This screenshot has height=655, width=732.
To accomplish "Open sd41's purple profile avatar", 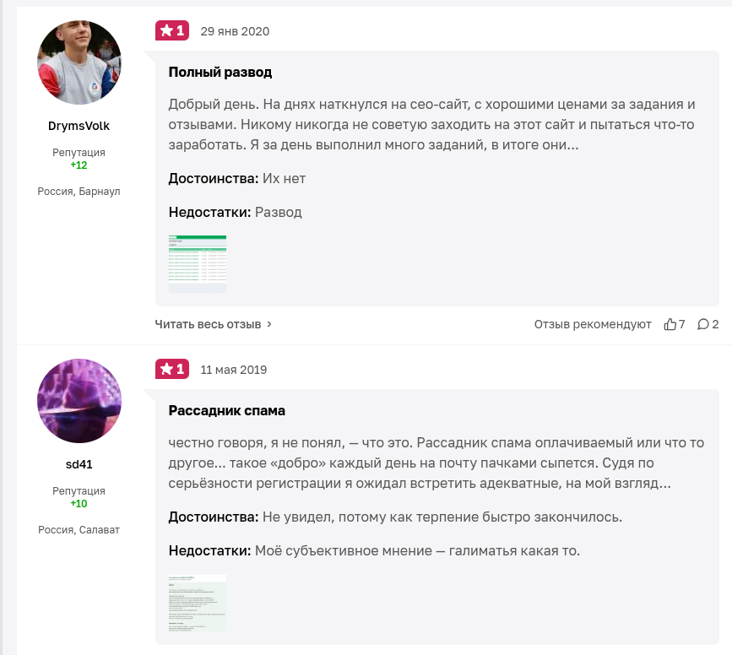I will point(79,401).
